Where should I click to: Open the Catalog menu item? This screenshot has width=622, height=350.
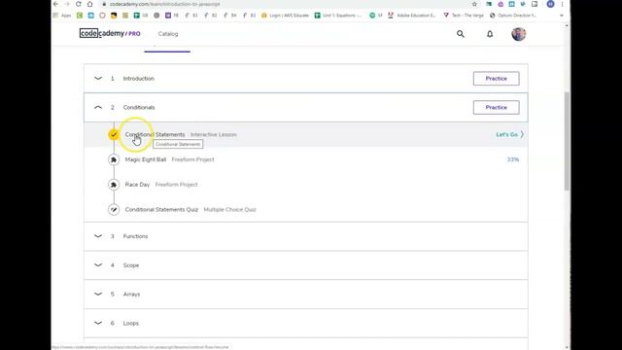pyautogui.click(x=168, y=34)
